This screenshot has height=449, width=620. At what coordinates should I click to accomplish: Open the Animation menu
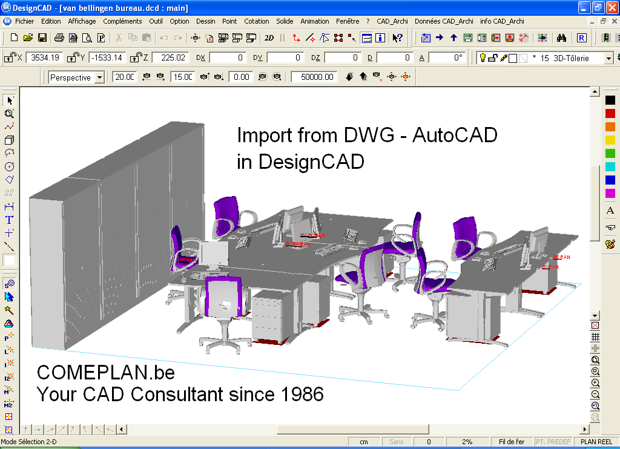coord(314,21)
